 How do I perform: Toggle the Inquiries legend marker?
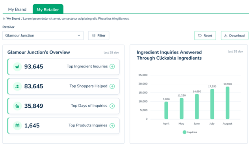pos(184,132)
